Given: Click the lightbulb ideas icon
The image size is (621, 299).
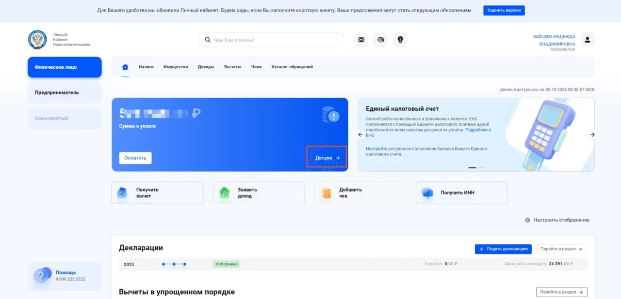Looking at the screenshot, I should point(400,40).
